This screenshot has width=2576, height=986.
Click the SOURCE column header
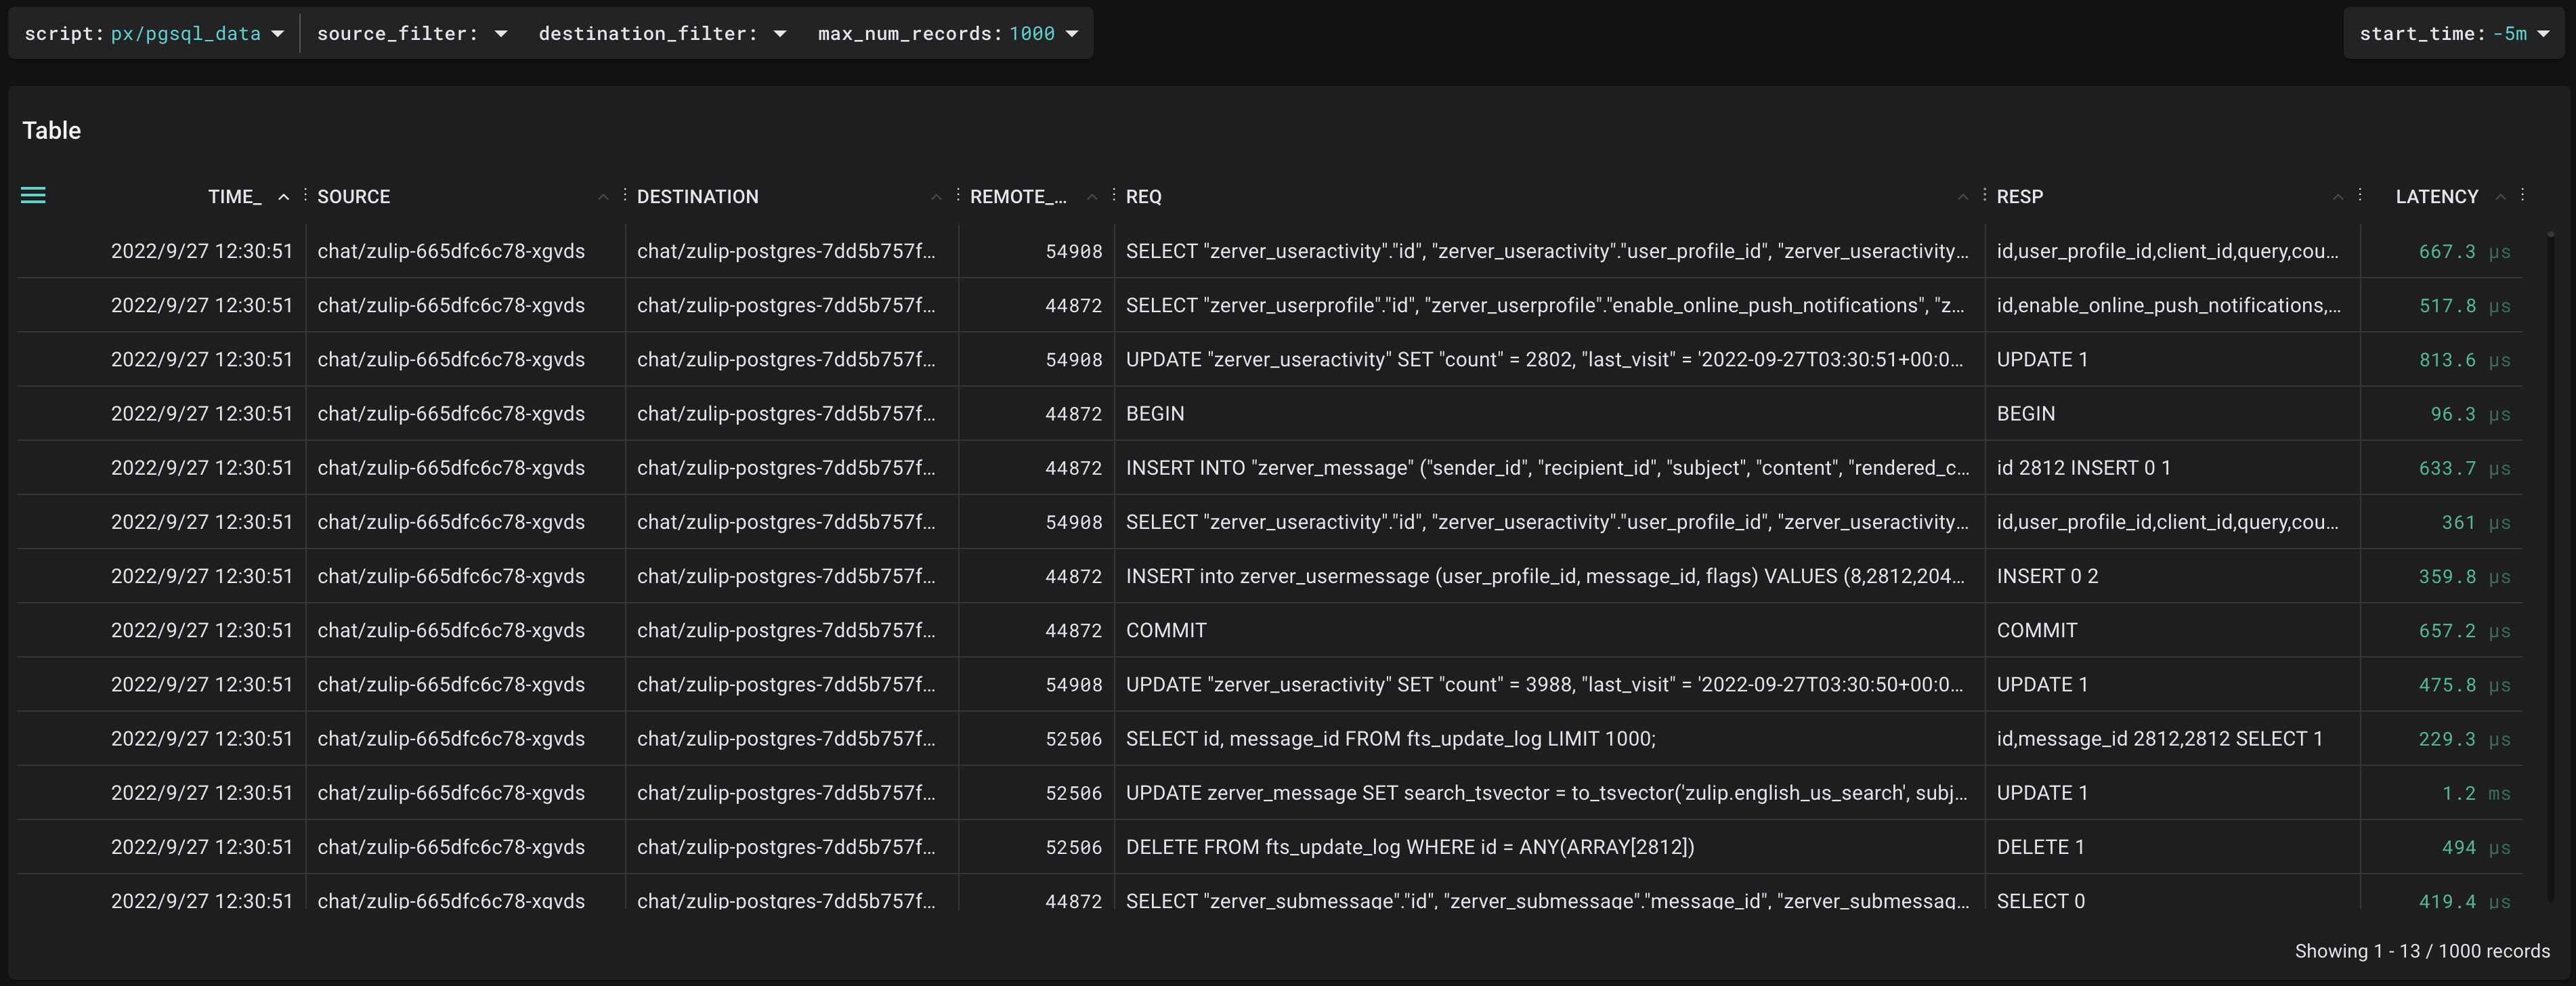354,197
